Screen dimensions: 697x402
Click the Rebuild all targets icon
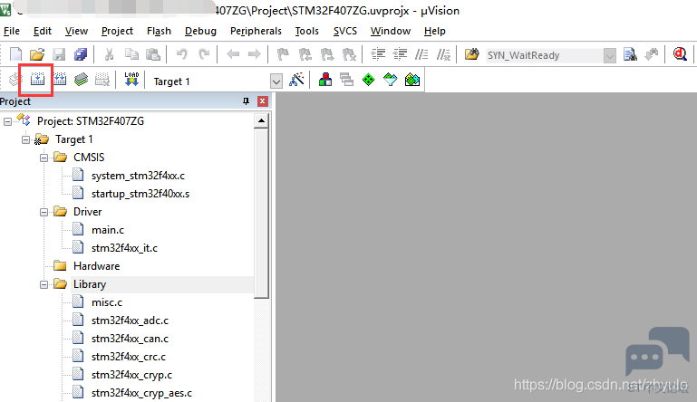pyautogui.click(x=60, y=80)
